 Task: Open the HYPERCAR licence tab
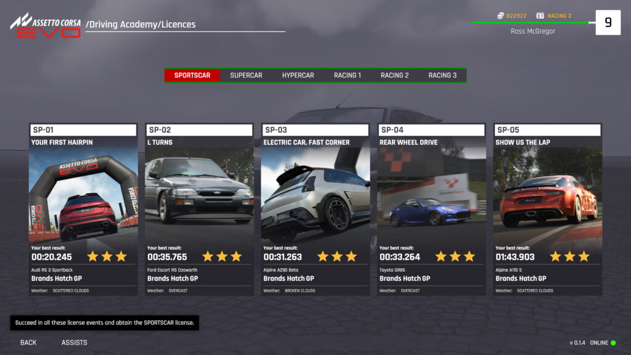coord(298,75)
